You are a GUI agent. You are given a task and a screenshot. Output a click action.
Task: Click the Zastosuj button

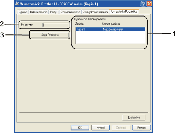[x=121, y=128]
